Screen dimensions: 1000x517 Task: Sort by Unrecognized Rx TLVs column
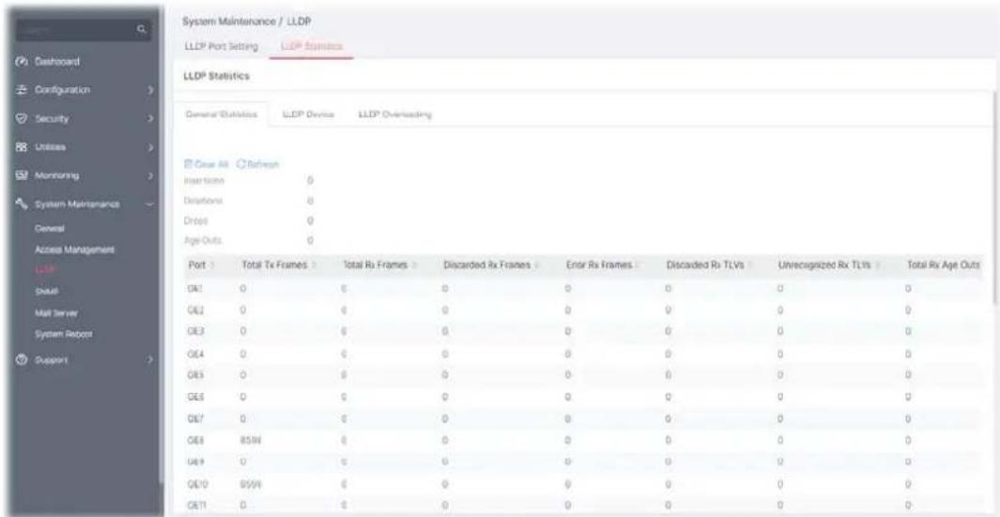[x=878, y=265]
